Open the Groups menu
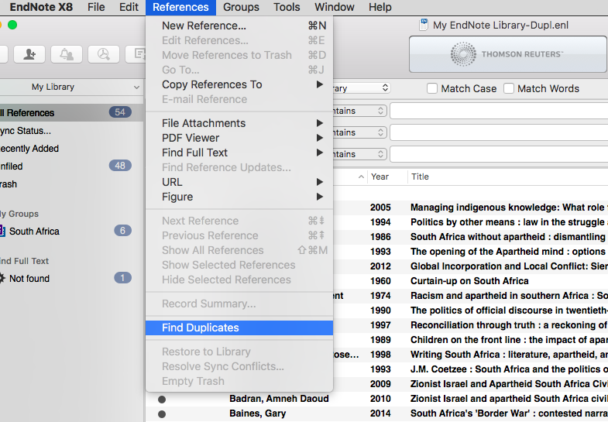Viewport: 608px width, 422px height. (x=241, y=7)
